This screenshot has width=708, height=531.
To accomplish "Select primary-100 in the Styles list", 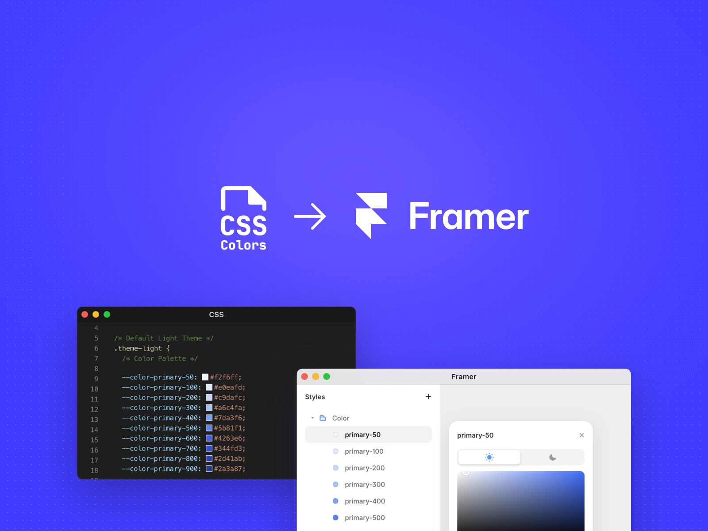I will [x=364, y=451].
